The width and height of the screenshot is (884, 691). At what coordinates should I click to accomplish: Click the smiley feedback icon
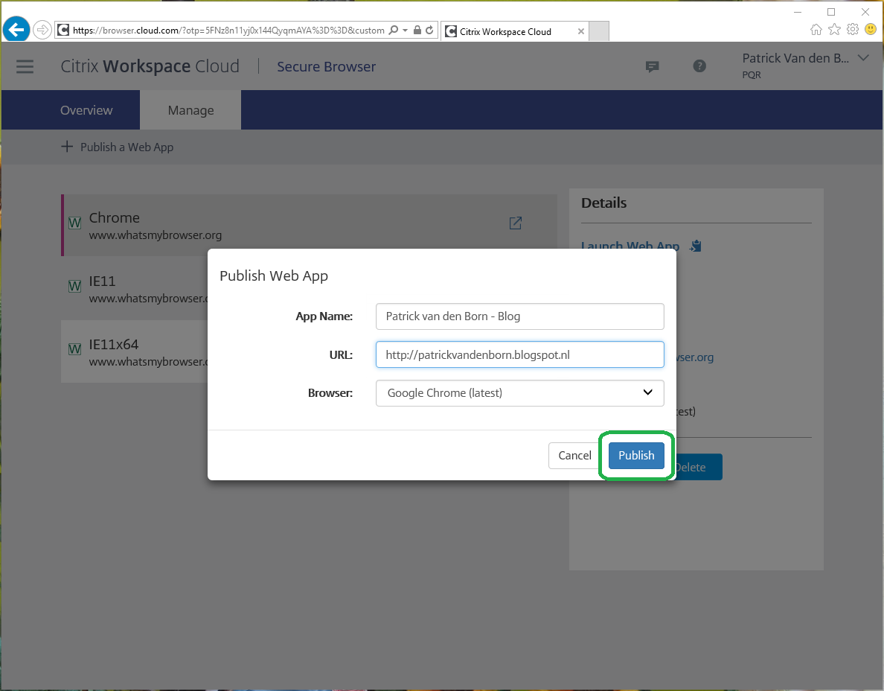pos(871,29)
